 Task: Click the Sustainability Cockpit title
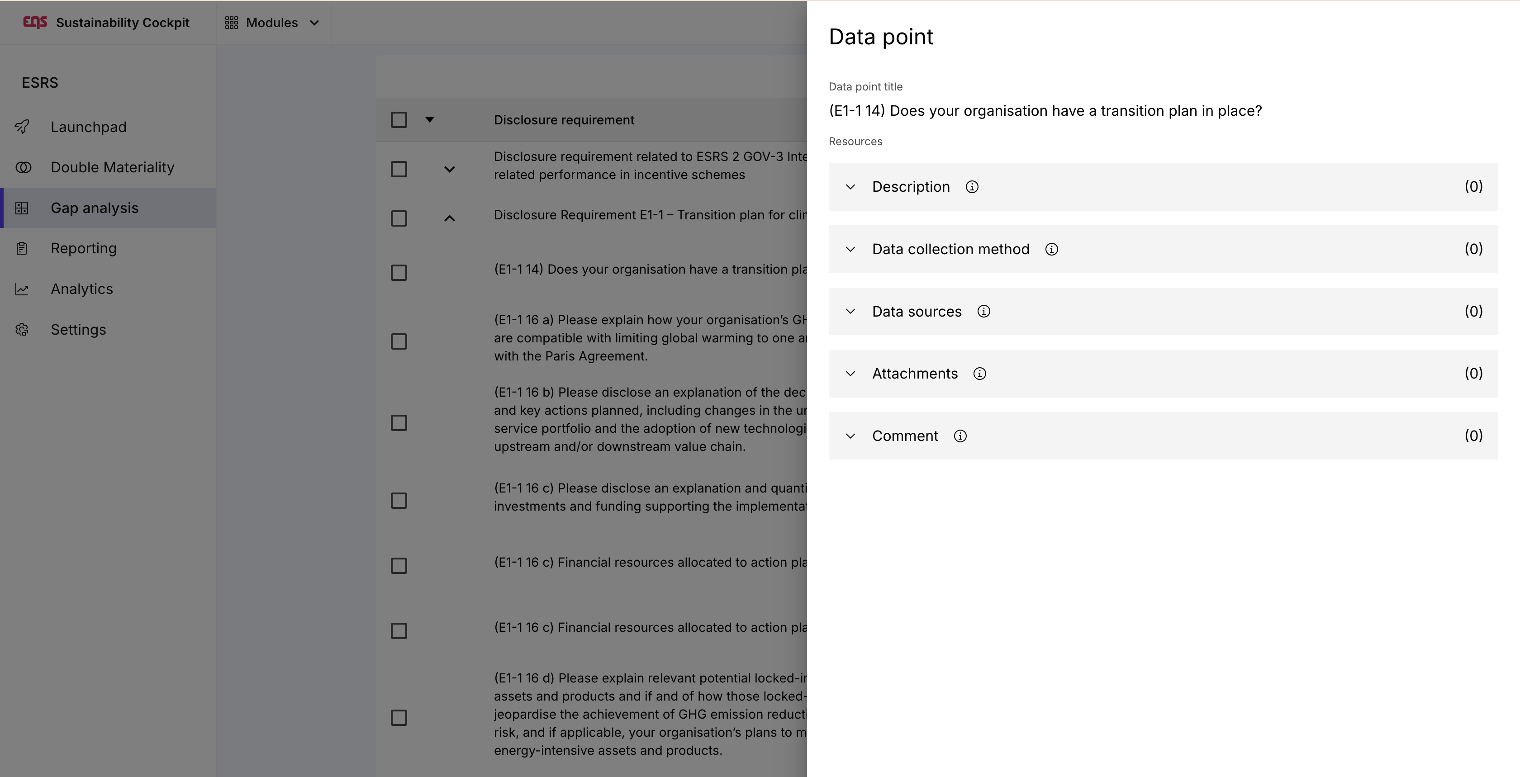[x=123, y=23]
